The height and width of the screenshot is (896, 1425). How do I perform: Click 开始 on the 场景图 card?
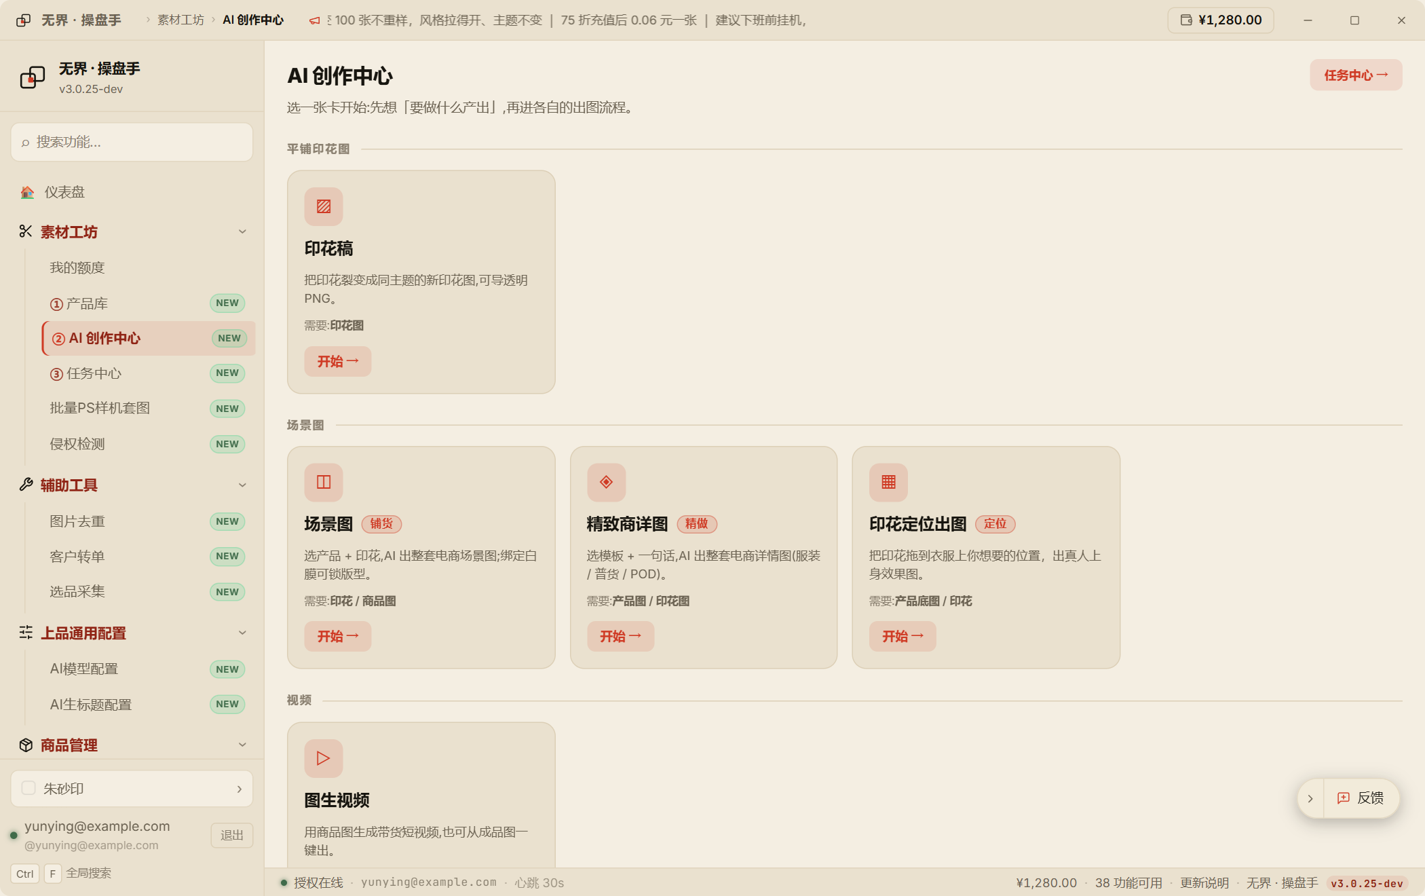[338, 636]
